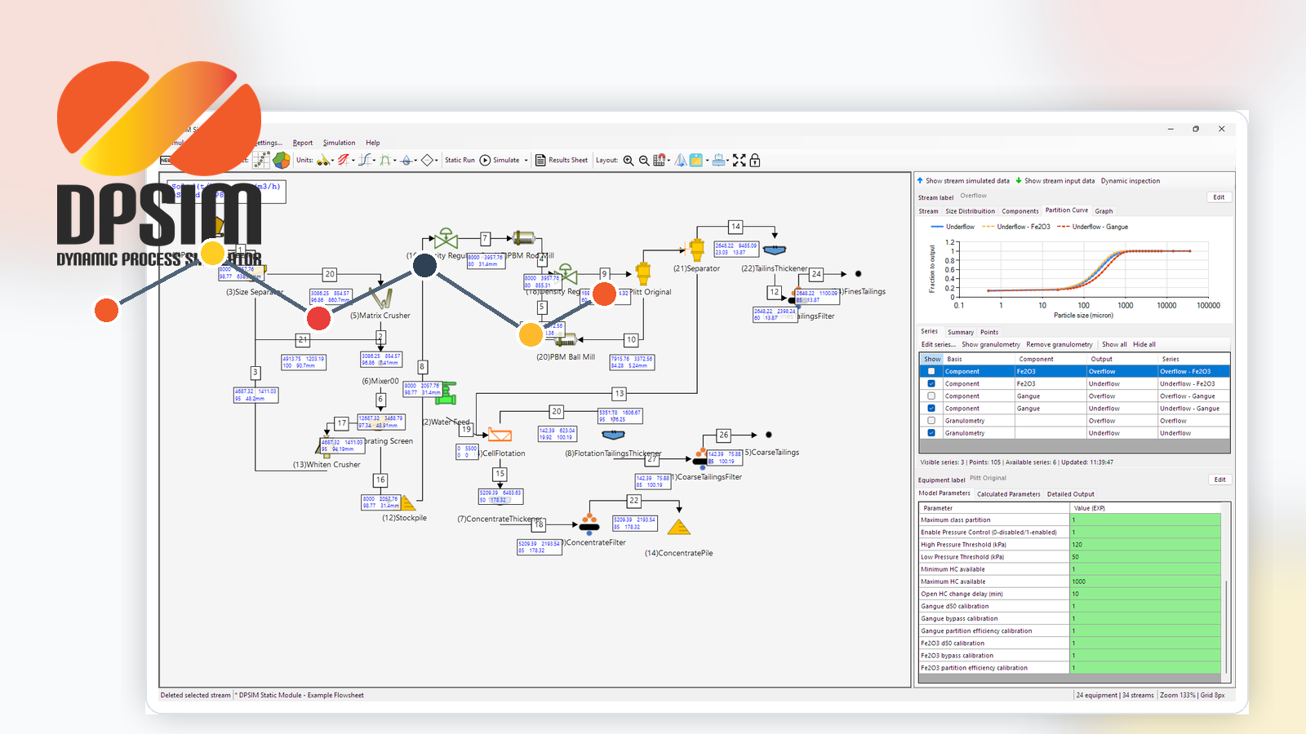Toggle Show checkbox for Overflow - Fe2O3 series

[x=931, y=371]
